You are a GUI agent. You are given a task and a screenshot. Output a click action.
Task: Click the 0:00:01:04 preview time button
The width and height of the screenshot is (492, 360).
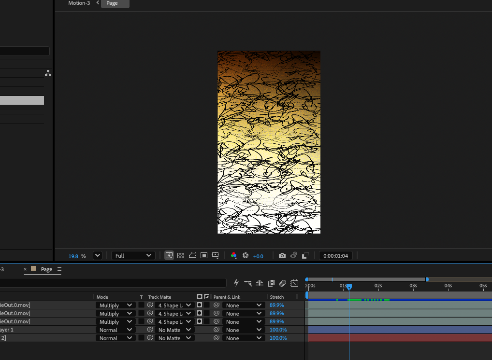pyautogui.click(x=336, y=256)
